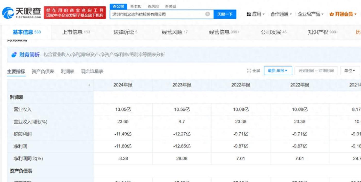Select the 查公司 search tab
This screenshot has width=361, height=182.
point(118,6)
